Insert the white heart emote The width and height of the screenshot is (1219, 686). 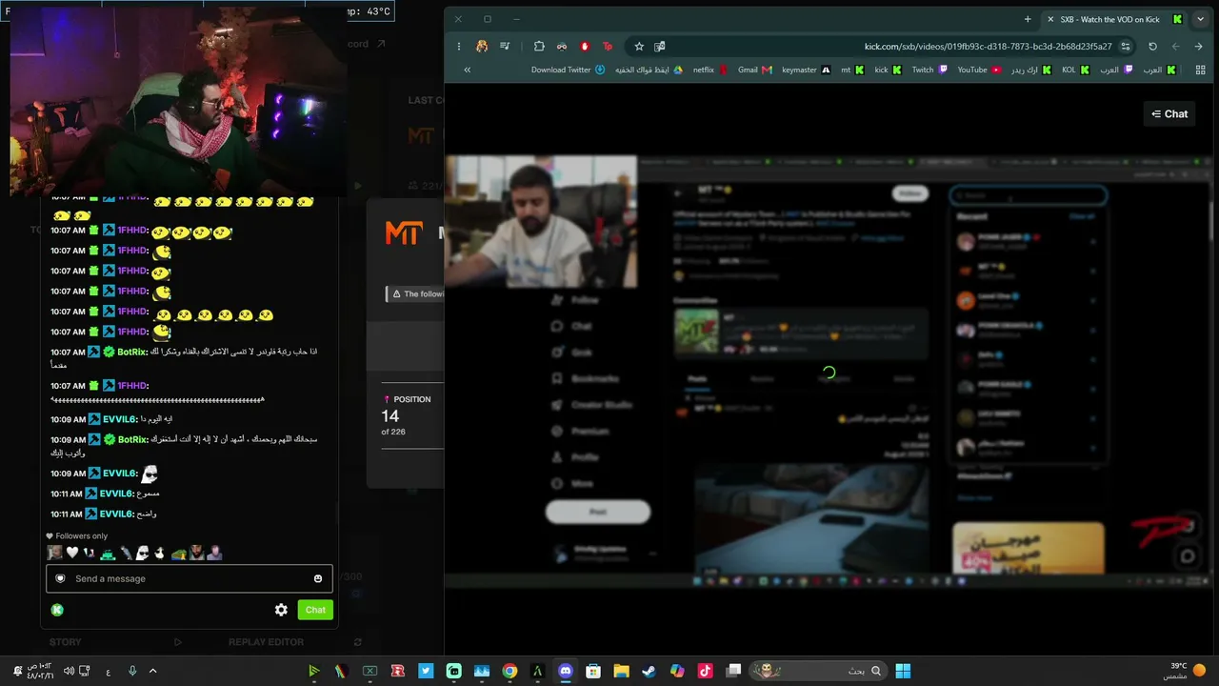tap(71, 553)
